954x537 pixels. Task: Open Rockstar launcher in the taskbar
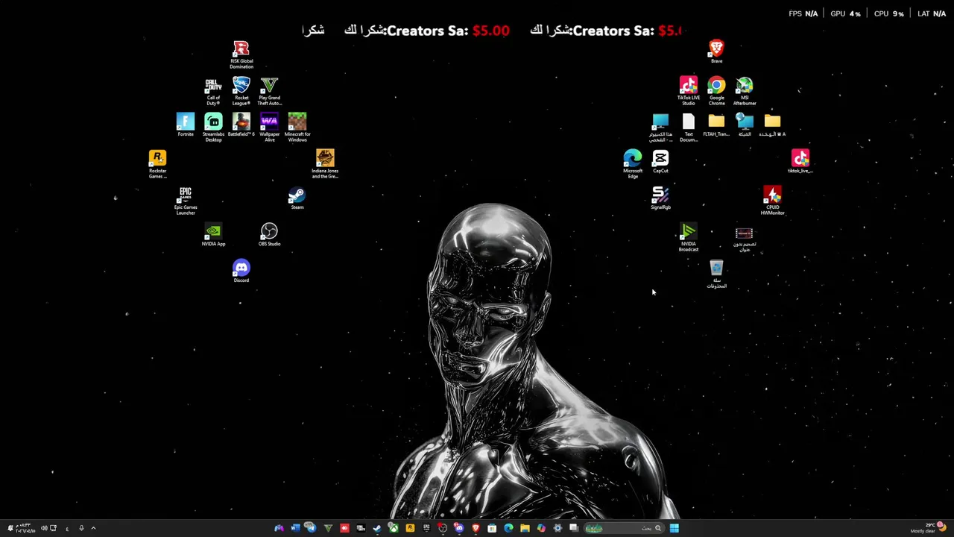[409, 528]
